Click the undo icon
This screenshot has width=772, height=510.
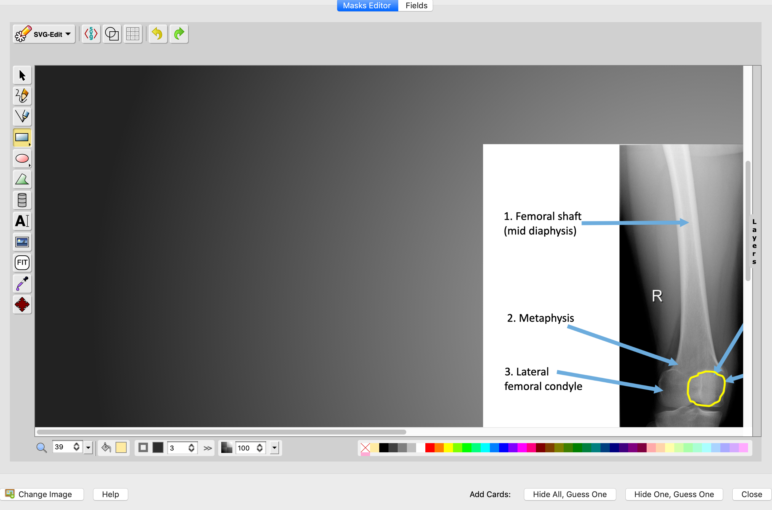click(157, 33)
